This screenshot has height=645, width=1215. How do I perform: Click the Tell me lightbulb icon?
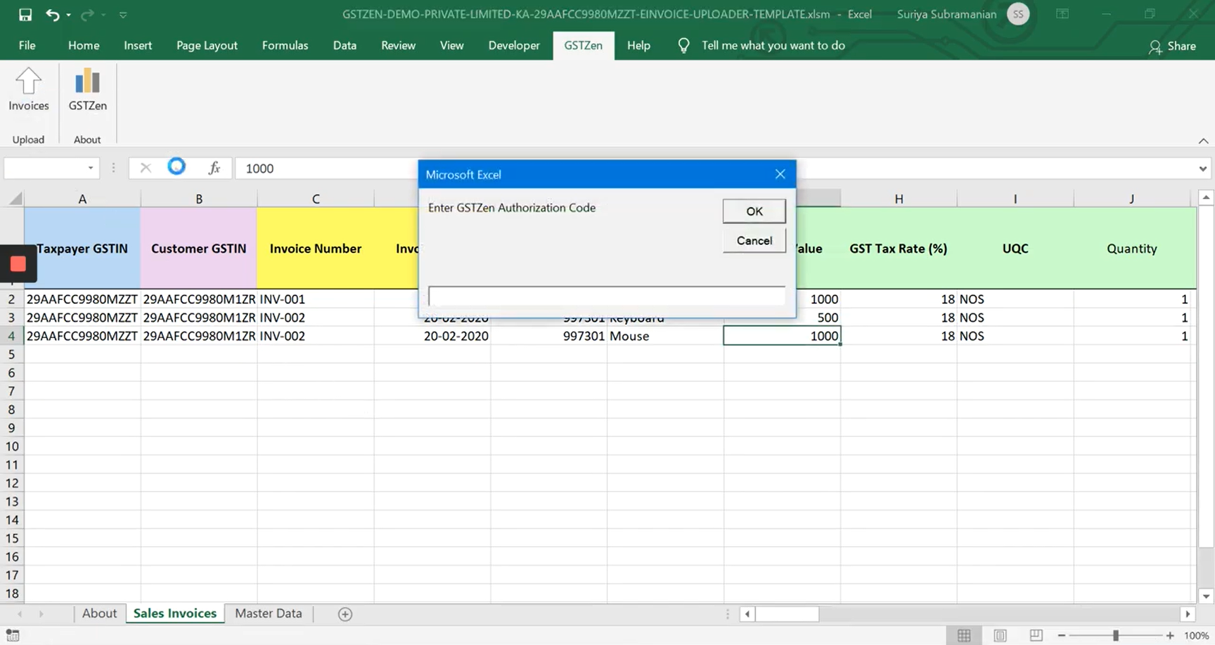(x=683, y=46)
